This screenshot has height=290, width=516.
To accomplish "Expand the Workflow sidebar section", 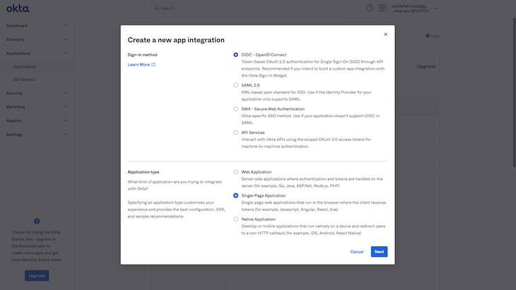I will point(66,107).
